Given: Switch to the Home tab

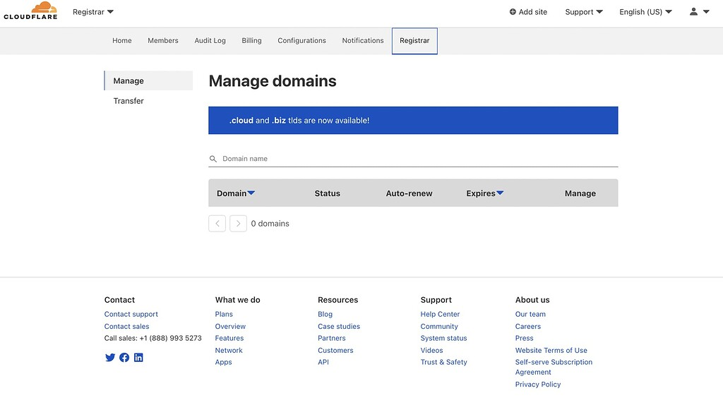Looking at the screenshot, I should pos(121,40).
